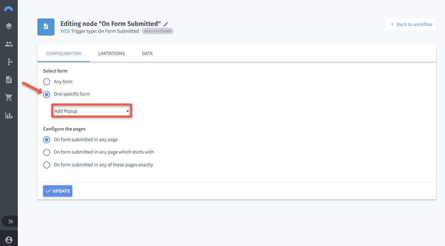
Task: Select the 'Any form' radio button
Action: tap(47, 82)
